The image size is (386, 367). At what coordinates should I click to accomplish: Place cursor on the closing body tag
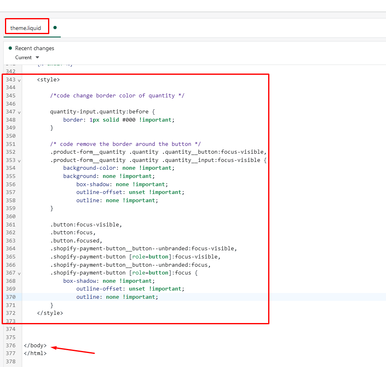pyautogui.click(x=35, y=345)
